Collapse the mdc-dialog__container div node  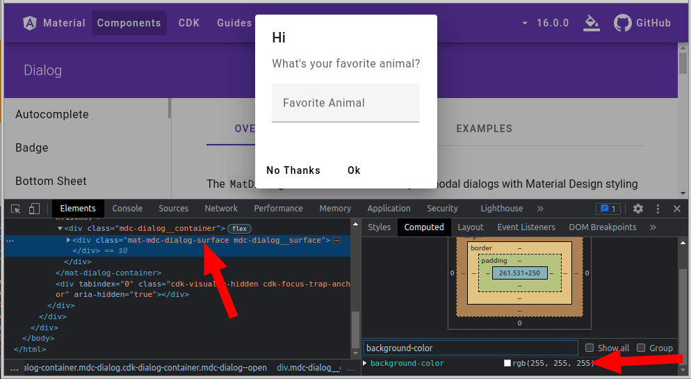pos(60,229)
